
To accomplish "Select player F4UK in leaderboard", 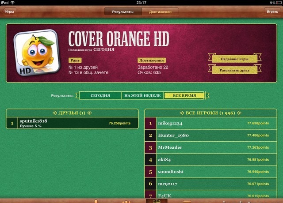I will [210, 195].
